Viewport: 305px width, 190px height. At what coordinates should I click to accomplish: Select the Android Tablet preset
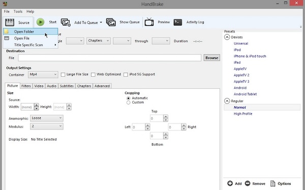tap(245, 94)
